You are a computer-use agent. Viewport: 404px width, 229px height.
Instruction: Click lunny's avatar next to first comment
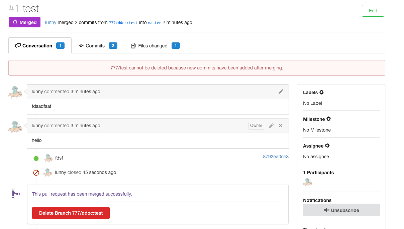[x=15, y=92]
